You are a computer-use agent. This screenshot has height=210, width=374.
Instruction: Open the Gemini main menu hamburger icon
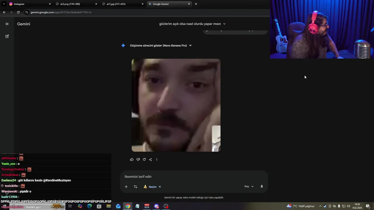[x=7, y=24]
